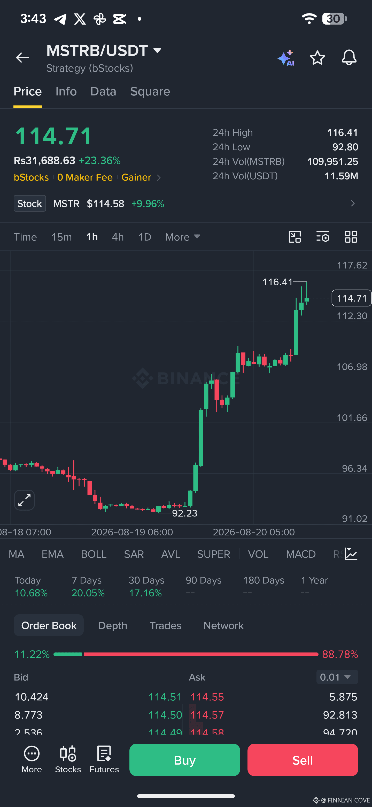Tap the bid/ask ratio bar
372x807 pixels.
(x=186, y=654)
